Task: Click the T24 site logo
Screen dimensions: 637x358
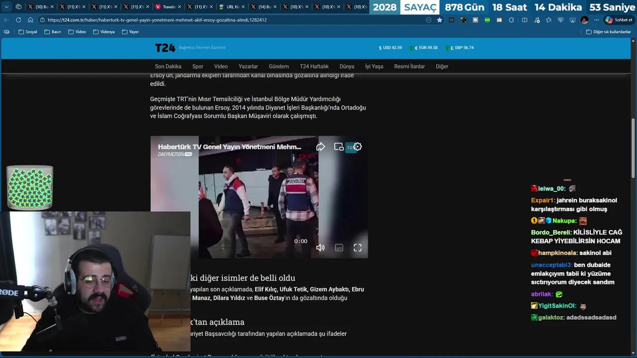Action: click(165, 48)
